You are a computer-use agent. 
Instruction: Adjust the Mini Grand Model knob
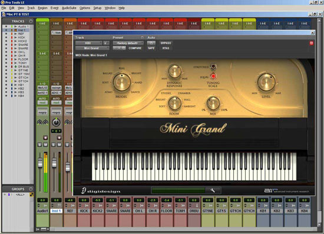tap(122, 82)
